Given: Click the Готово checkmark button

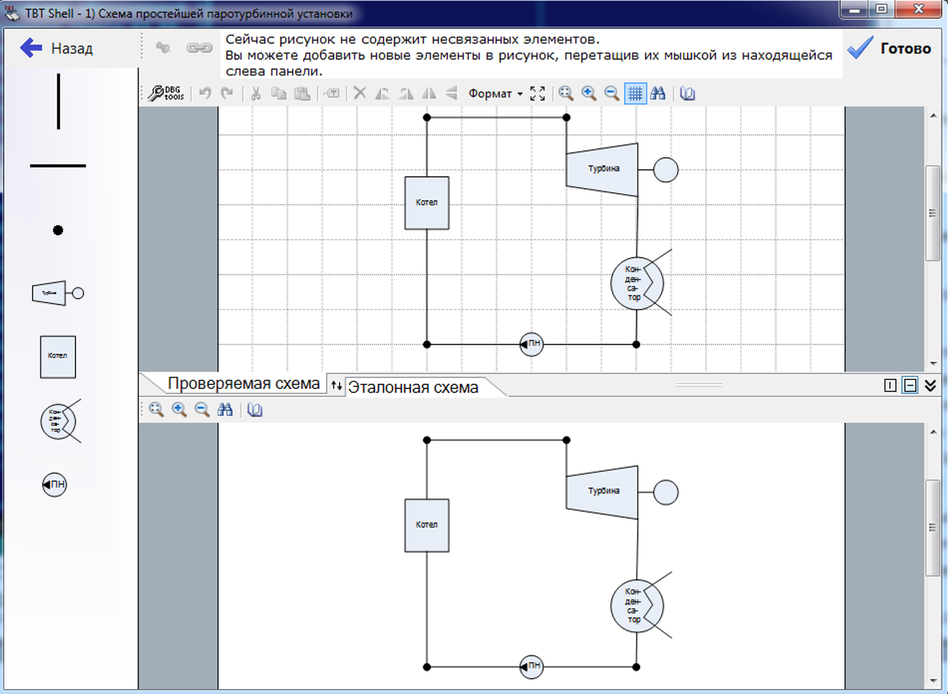Looking at the screenshot, I should point(889,48).
